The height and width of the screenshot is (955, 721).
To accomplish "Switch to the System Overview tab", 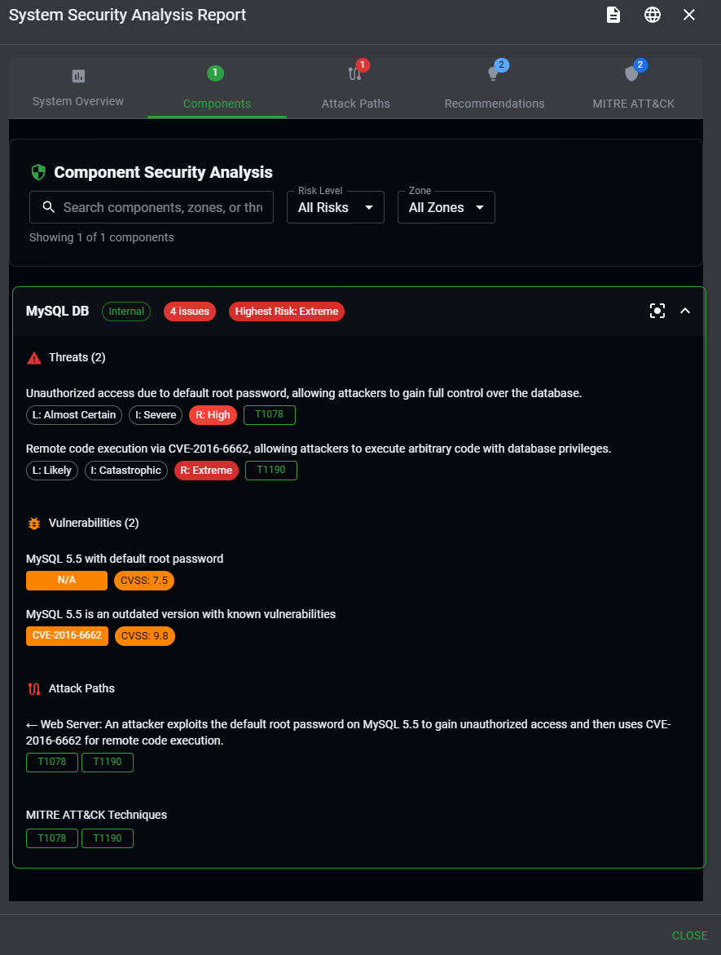I will pos(78,88).
